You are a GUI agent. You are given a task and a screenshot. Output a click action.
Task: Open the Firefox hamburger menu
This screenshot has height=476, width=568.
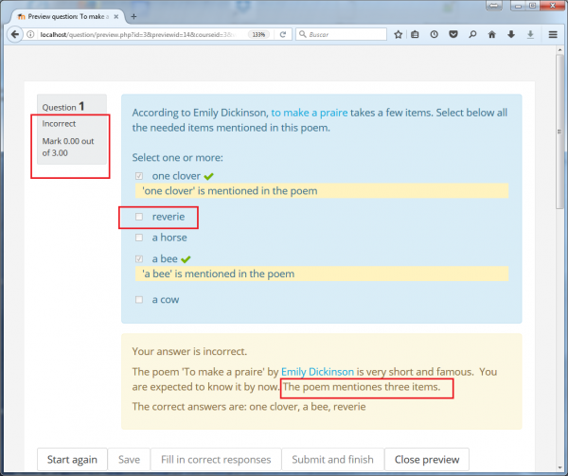coord(554,34)
